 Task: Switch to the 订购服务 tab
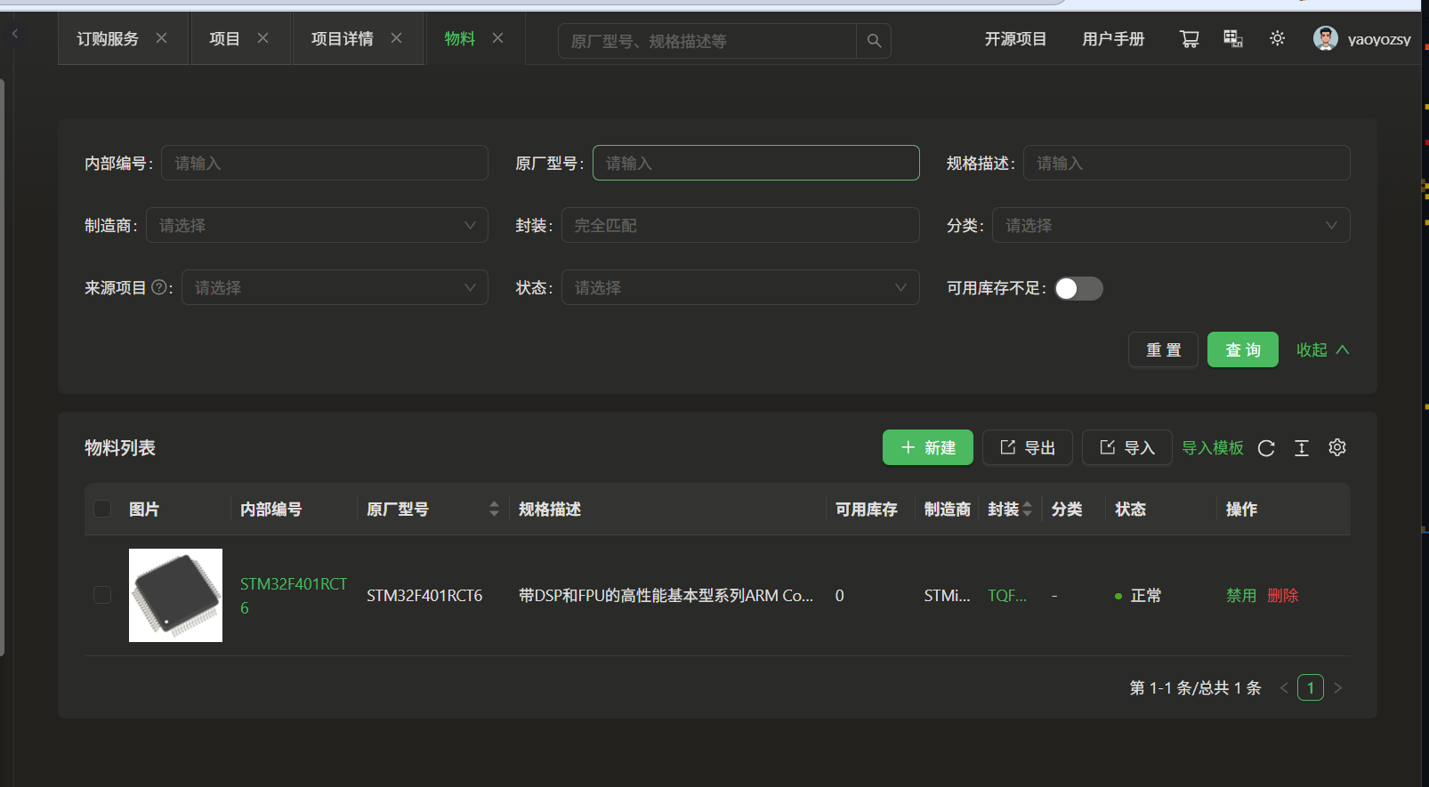click(x=108, y=39)
